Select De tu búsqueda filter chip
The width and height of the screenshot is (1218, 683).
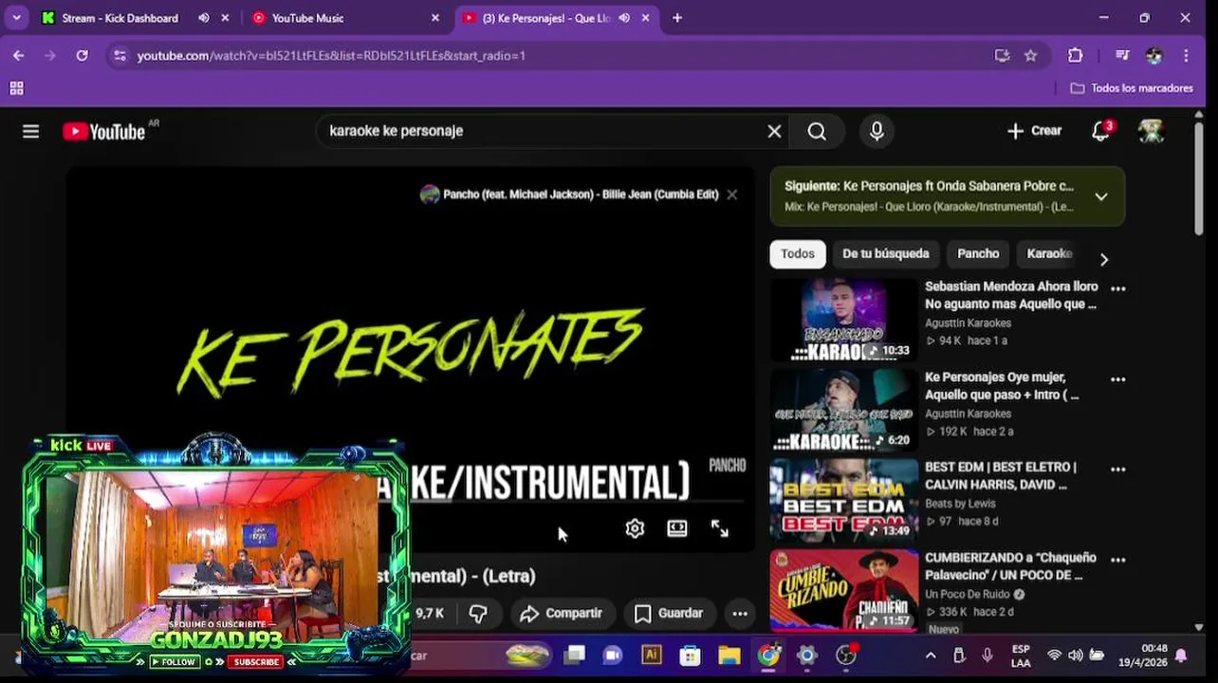[x=886, y=254]
